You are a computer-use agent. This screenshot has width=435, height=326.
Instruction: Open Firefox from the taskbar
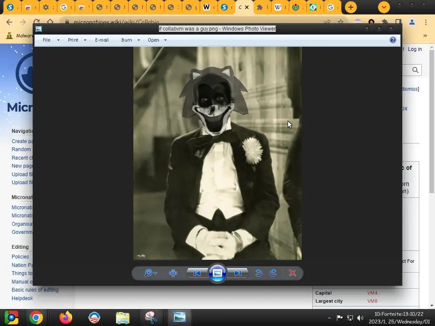[x=66, y=318]
